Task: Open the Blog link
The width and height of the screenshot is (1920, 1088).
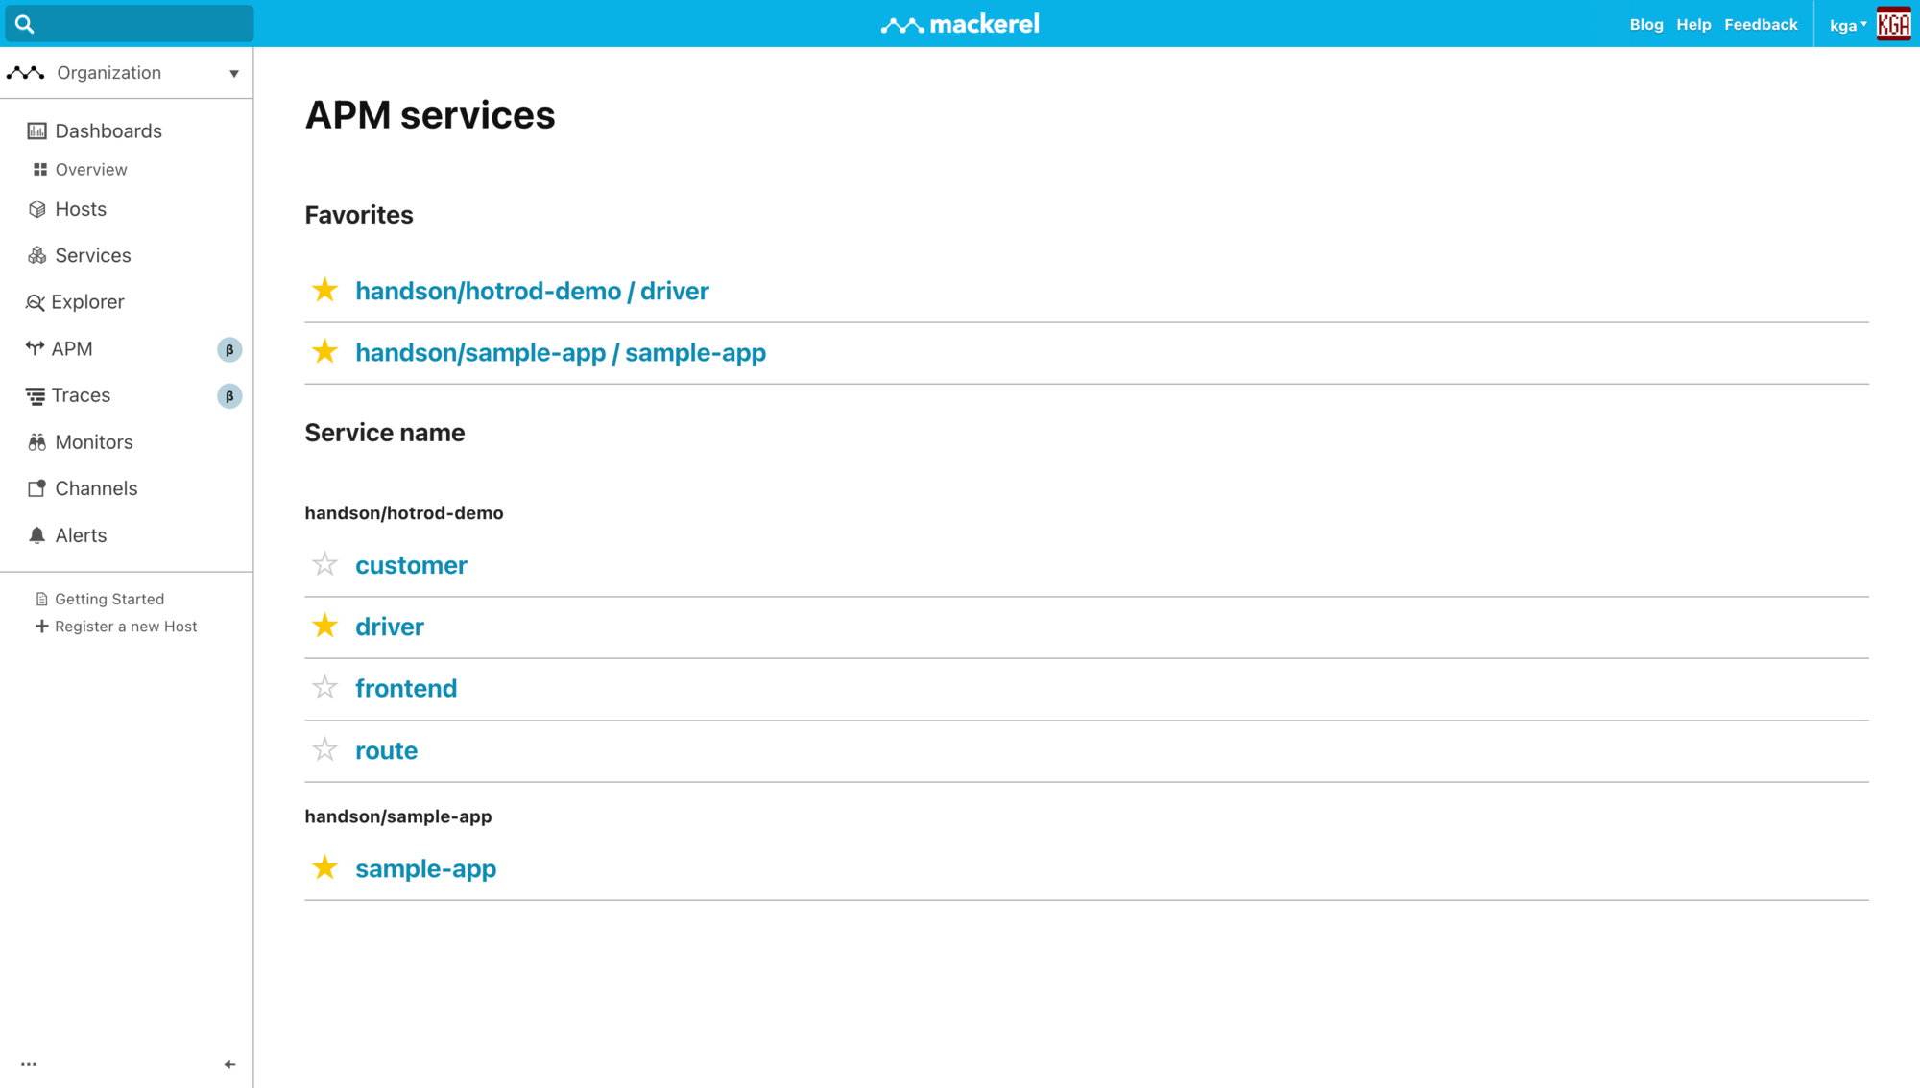Action: tap(1645, 25)
